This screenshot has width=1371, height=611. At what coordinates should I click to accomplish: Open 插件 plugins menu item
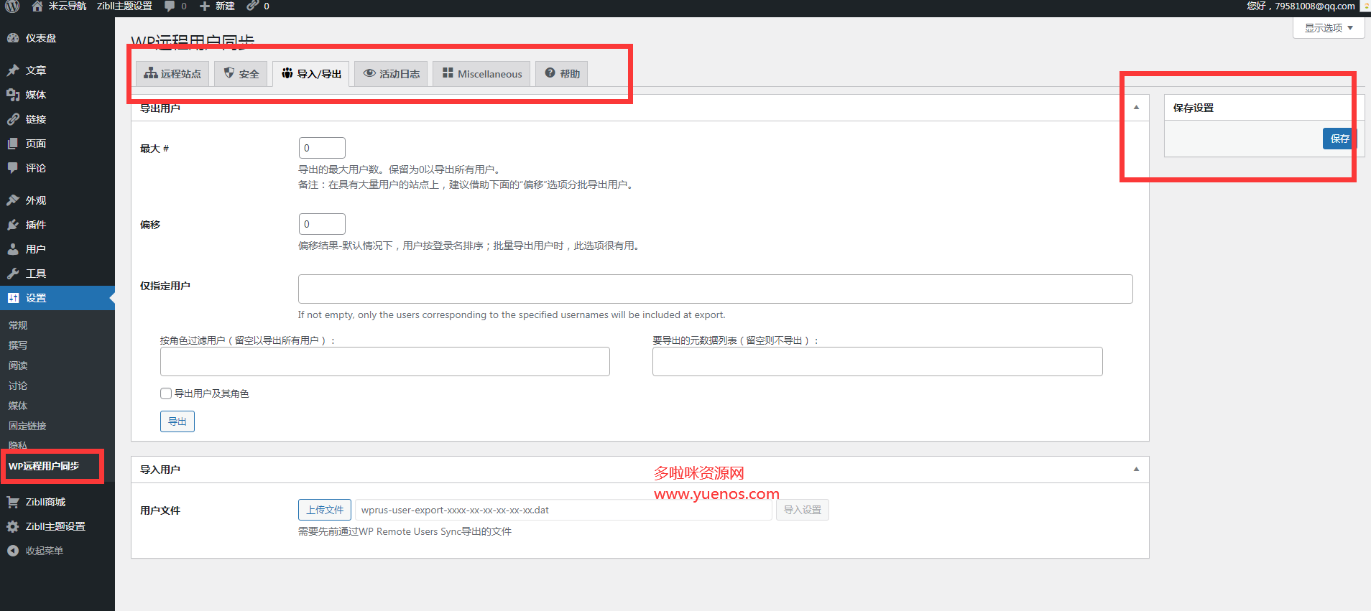click(57, 225)
